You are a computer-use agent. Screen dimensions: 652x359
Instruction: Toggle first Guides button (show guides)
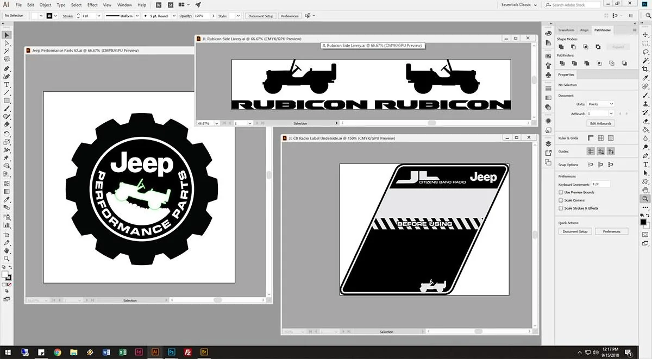[x=591, y=151]
